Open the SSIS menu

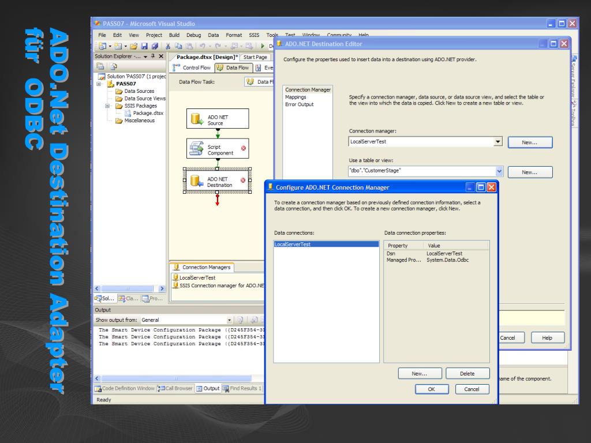(254, 35)
